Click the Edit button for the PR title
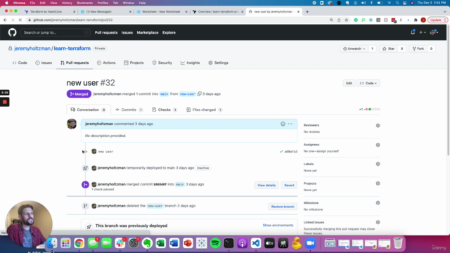The height and width of the screenshot is (253, 450). 349,83
